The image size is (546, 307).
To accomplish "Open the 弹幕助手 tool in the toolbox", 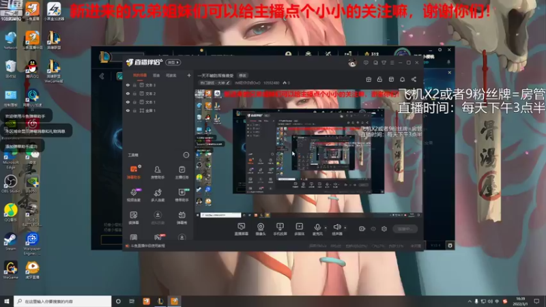I will click(133, 172).
